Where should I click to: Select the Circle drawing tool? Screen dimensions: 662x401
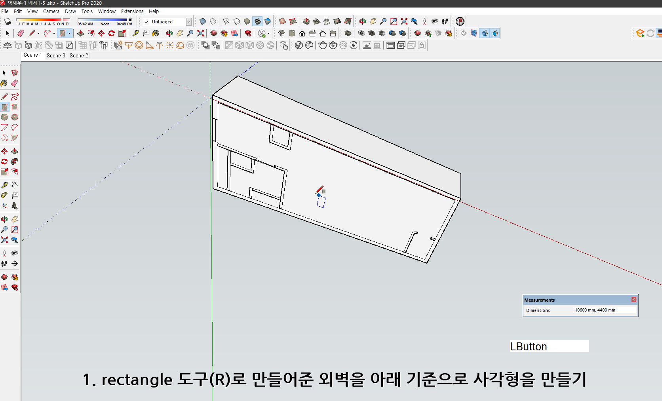5,117
